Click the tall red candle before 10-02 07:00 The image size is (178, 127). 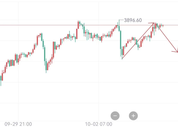click(x=77, y=34)
